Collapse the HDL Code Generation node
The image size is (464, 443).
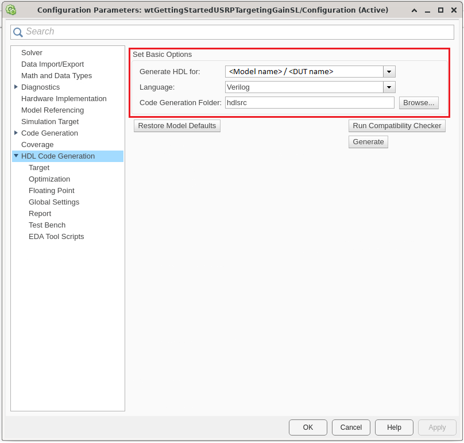[16, 156]
